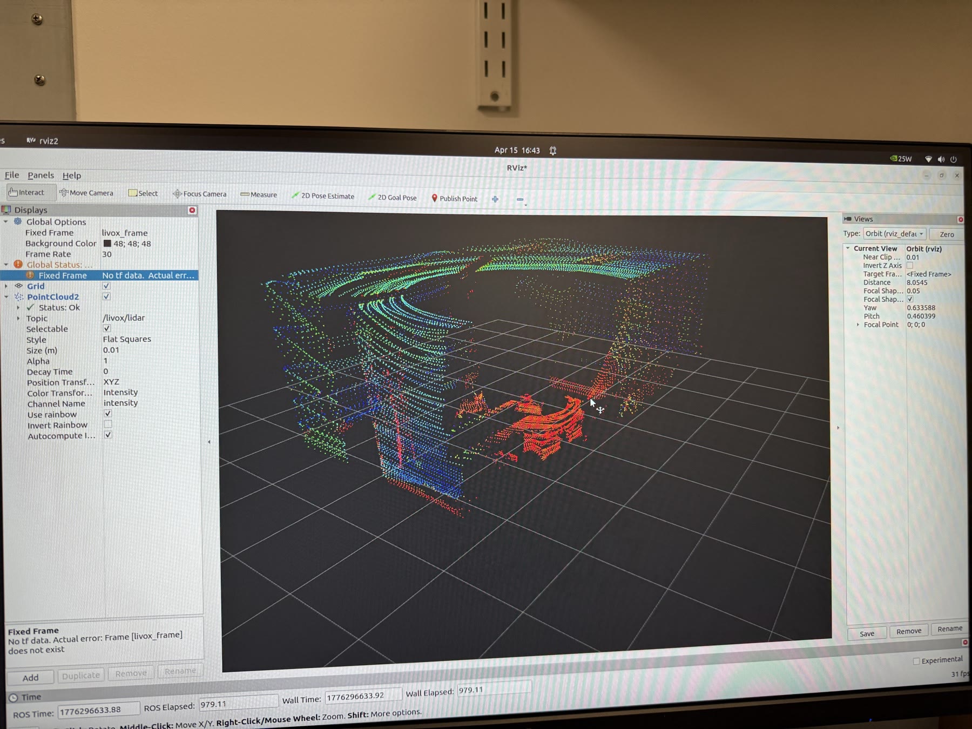Enable the Experimental checkbox
The width and height of the screenshot is (972, 729).
tap(916, 661)
